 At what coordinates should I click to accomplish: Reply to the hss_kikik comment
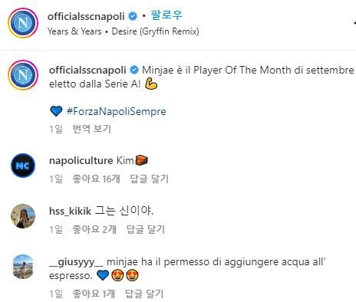click(146, 229)
